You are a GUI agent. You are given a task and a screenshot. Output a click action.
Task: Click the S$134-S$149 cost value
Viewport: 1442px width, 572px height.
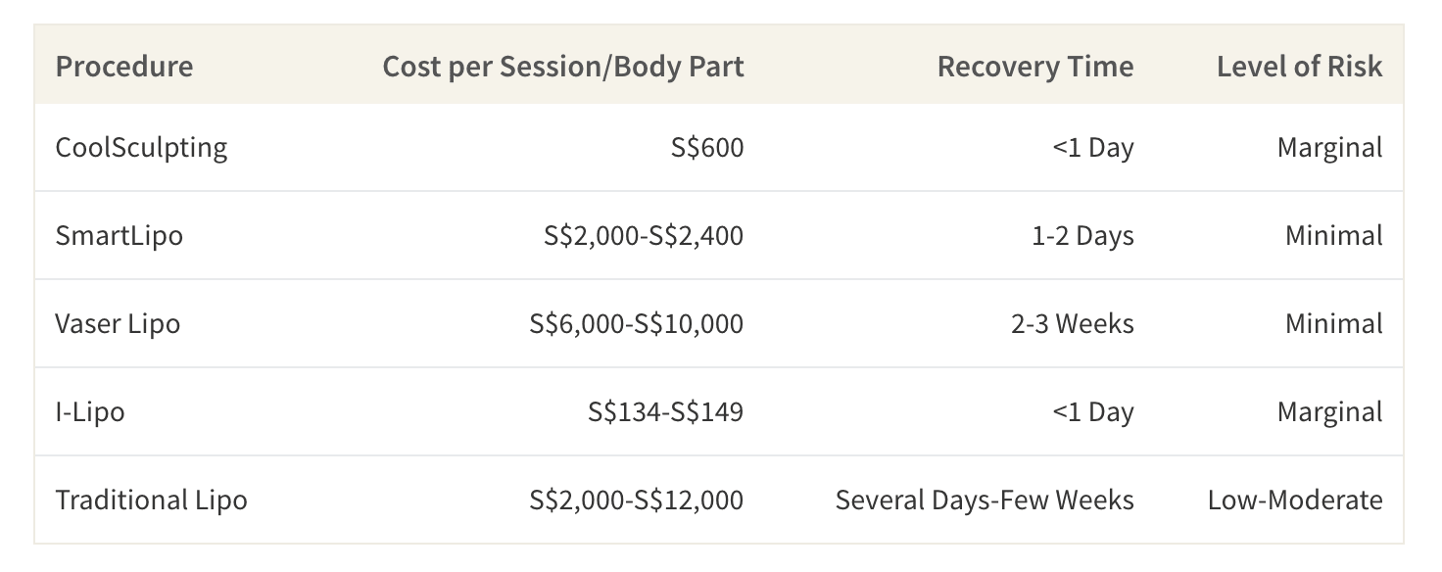pyautogui.click(x=666, y=412)
